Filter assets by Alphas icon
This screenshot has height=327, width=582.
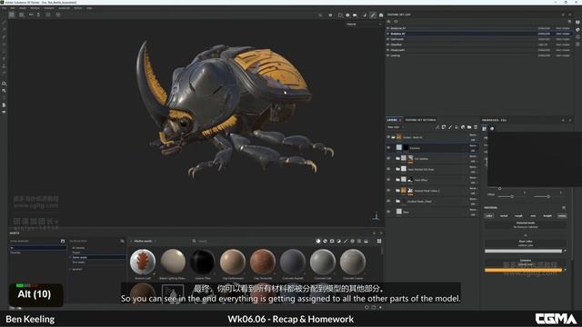click(352, 241)
